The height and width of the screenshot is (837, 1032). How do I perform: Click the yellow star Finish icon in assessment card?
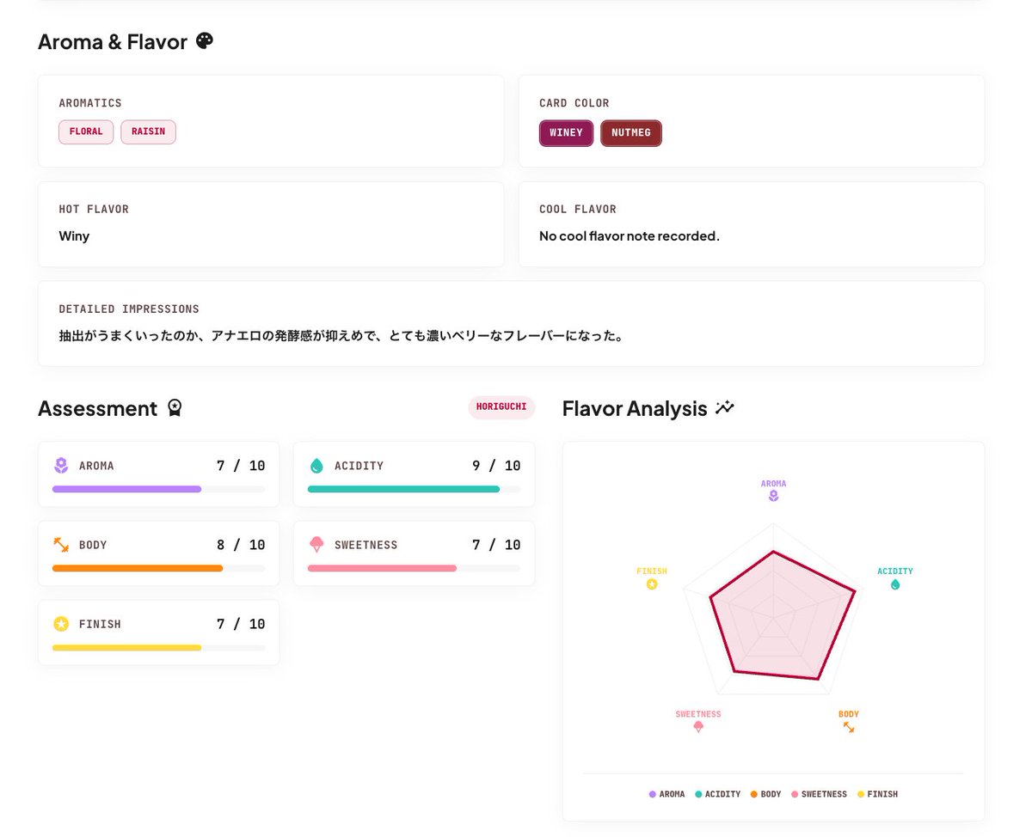[x=61, y=624]
